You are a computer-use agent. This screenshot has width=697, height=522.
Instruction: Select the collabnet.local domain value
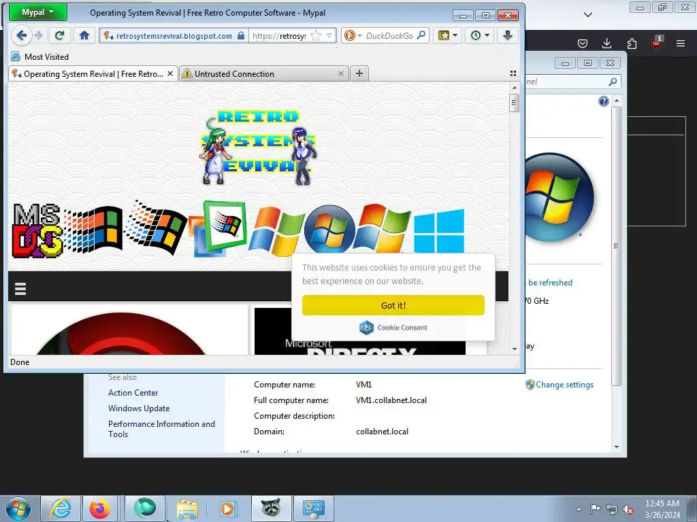pos(382,432)
